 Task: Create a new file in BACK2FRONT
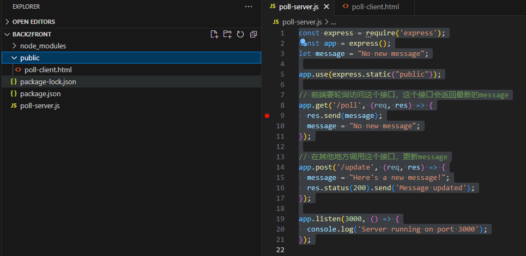[214, 34]
